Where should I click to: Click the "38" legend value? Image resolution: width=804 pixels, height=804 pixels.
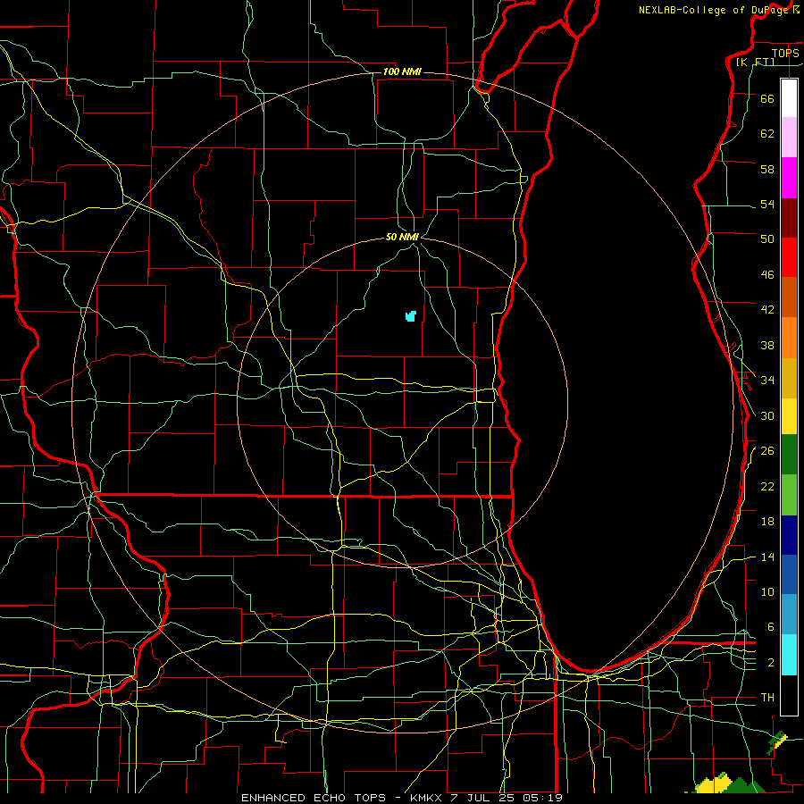pos(767,345)
